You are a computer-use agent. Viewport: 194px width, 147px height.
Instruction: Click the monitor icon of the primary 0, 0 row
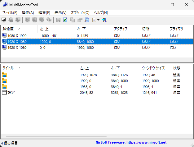tap(4, 48)
